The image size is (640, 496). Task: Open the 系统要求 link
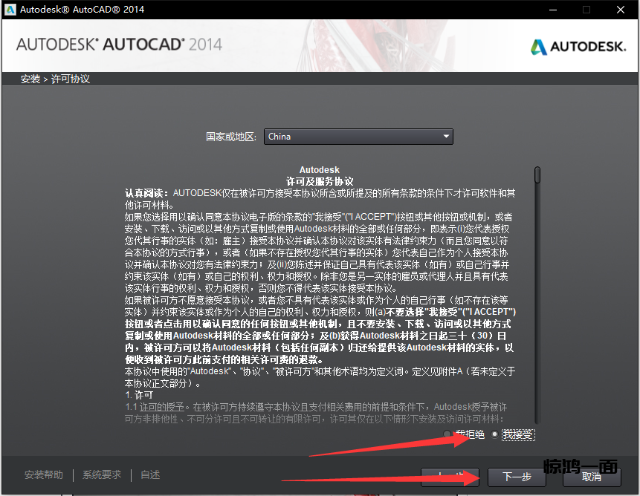coord(102,475)
